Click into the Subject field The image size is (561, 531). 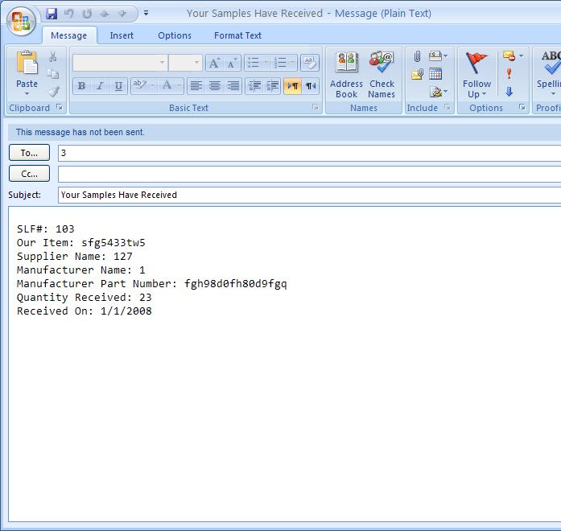tap(310, 195)
